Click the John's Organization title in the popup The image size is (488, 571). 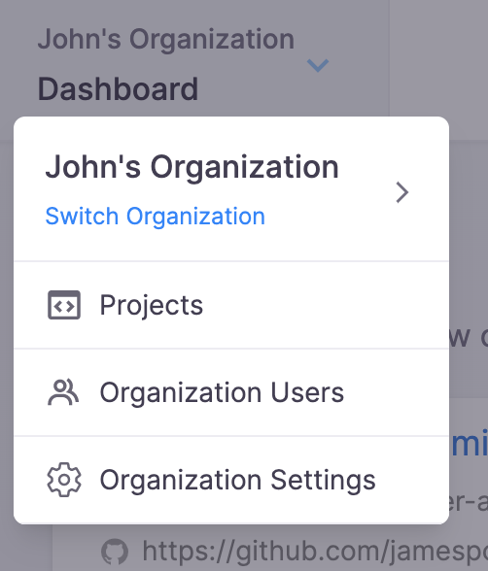tap(192, 167)
